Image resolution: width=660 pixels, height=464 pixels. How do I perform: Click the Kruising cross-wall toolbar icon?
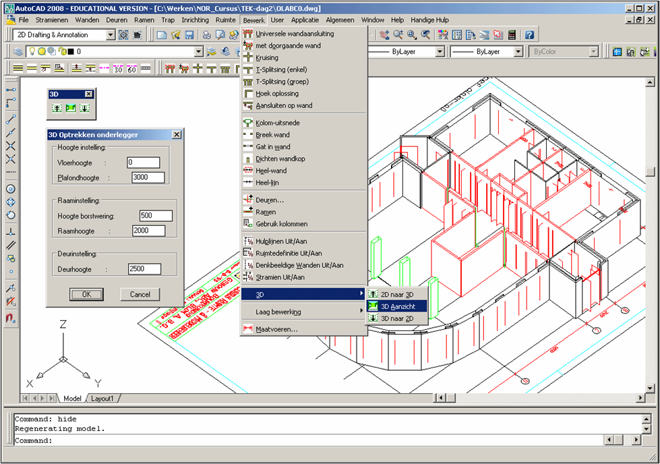[x=198, y=69]
